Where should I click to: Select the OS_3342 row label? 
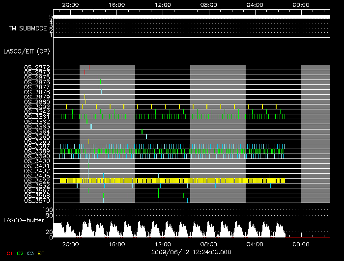37,112
